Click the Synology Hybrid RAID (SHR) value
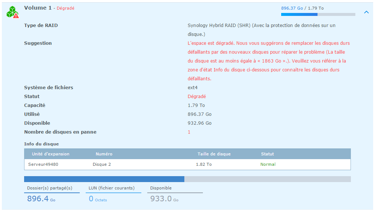The image size is (375, 215). [x=261, y=30]
